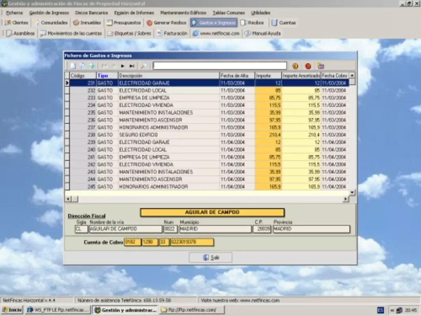Open the Manual Ayuda help button

(x=263, y=33)
